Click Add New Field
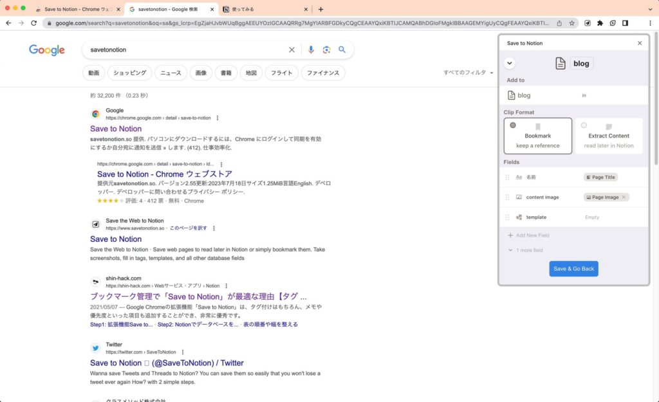Image resolution: width=659 pixels, height=402 pixels. 528,235
